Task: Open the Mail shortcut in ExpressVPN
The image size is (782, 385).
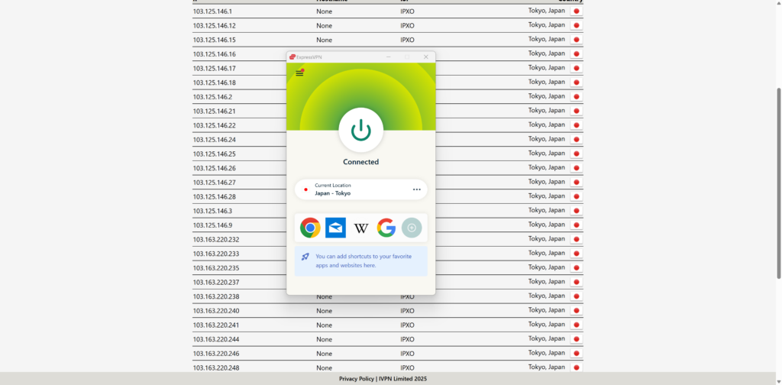Action: click(336, 228)
